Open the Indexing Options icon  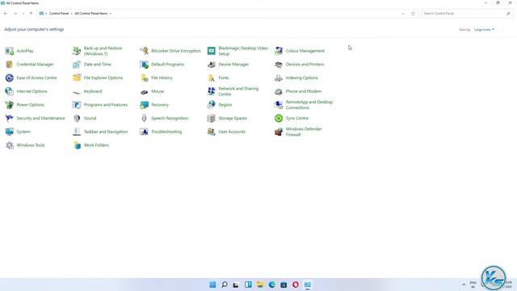point(279,78)
